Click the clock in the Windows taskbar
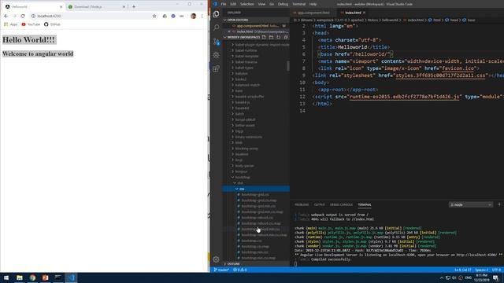Viewport: 504px width, 283px height. click(x=481, y=277)
